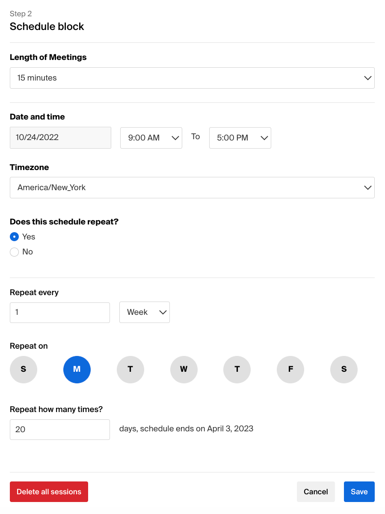Click the 10/24/2022 date field

click(60, 137)
